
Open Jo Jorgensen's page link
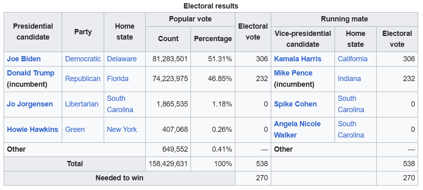click(x=30, y=104)
